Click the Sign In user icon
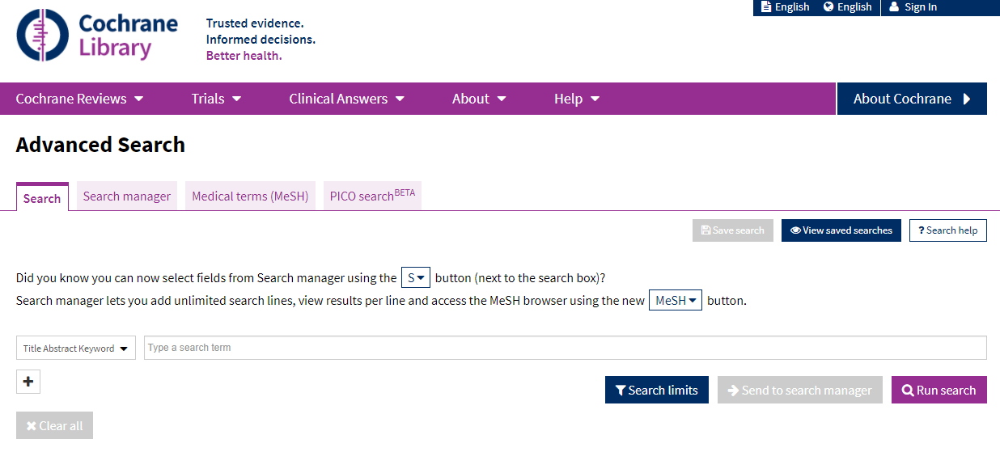This screenshot has width=1000, height=452. (x=894, y=7)
